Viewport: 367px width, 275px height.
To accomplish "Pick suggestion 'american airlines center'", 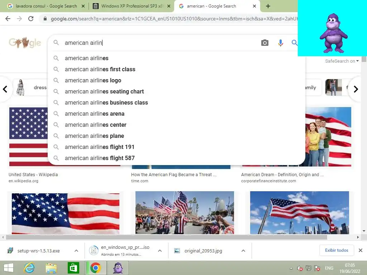I will tap(176, 125).
